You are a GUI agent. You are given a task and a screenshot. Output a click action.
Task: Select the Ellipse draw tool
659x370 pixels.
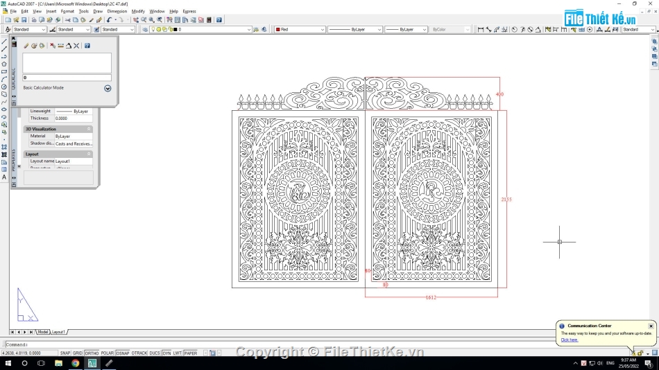pos(4,109)
